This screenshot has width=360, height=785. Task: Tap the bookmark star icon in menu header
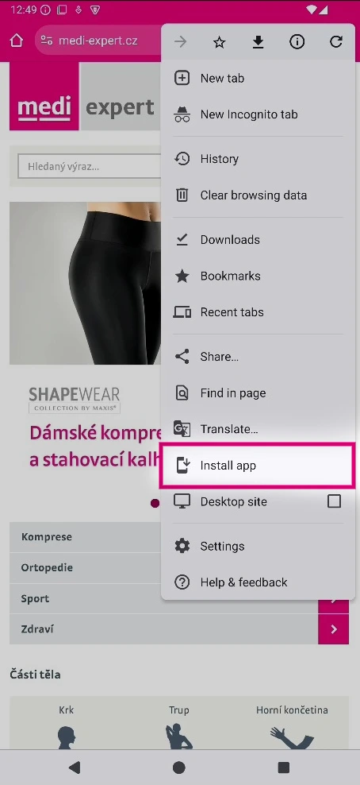pos(219,43)
